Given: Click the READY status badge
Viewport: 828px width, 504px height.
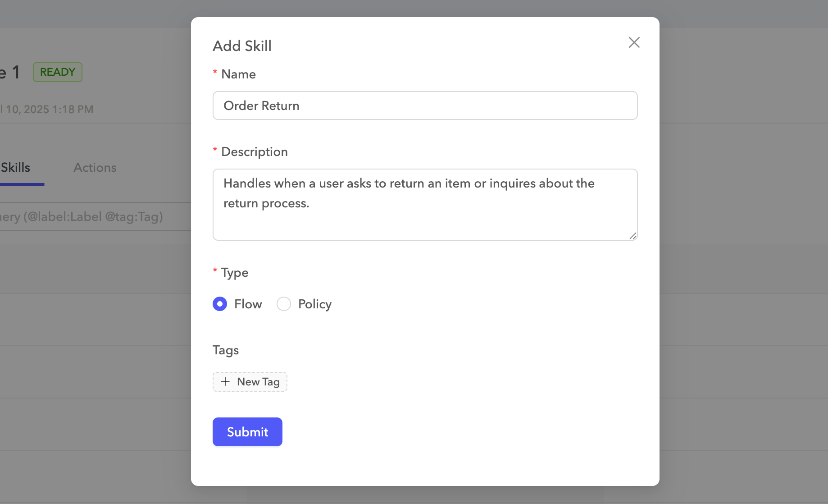Looking at the screenshot, I should (x=58, y=72).
